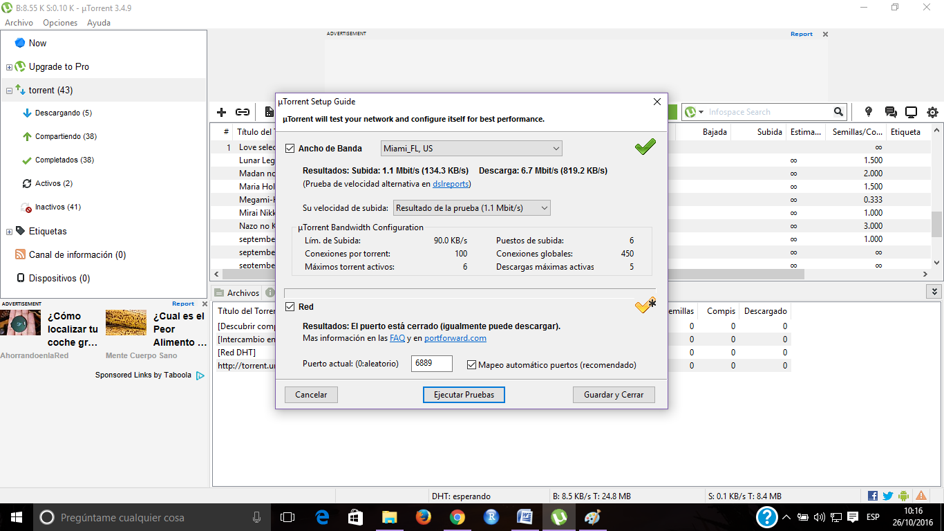Expand the Upgrade to Pro tree node

(9, 67)
